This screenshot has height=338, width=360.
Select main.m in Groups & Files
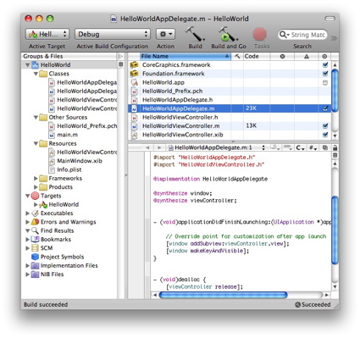click(68, 135)
